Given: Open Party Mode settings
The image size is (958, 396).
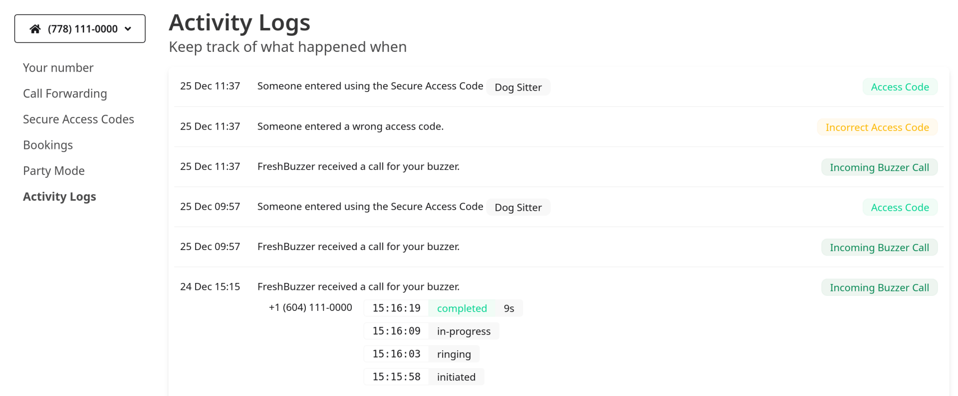Looking at the screenshot, I should point(54,171).
